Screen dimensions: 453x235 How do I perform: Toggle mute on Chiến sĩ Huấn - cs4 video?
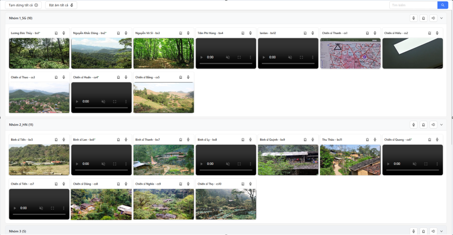pyautogui.click(x=103, y=102)
